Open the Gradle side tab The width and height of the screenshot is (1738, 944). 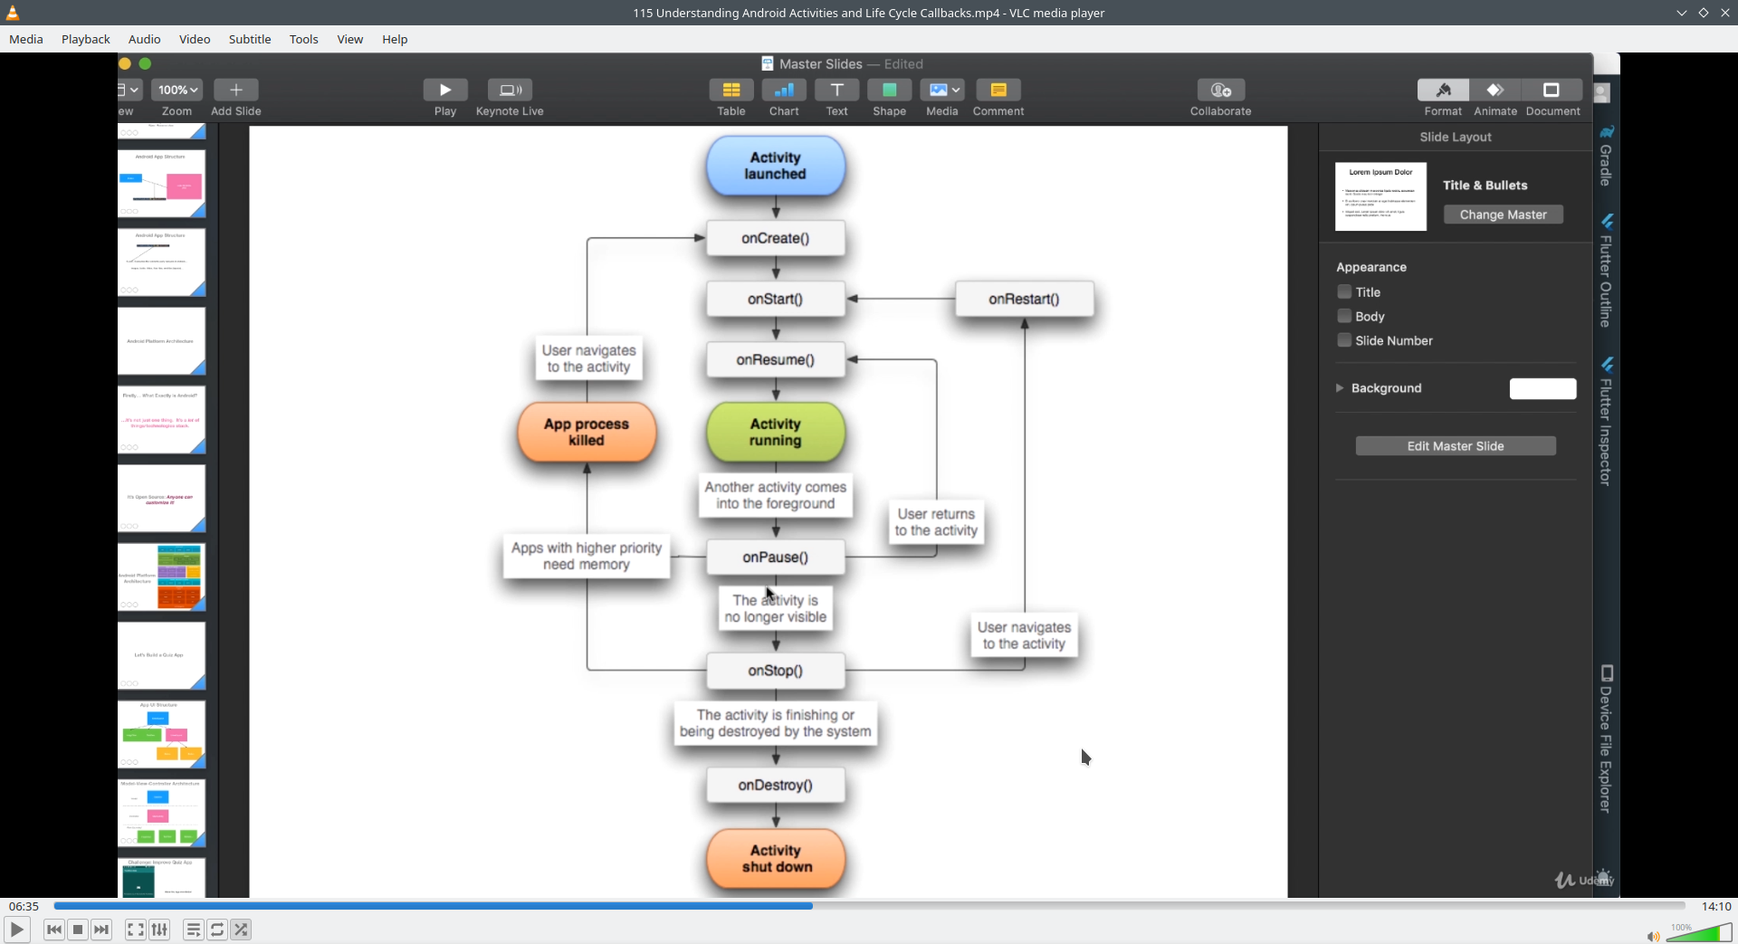pyautogui.click(x=1606, y=156)
